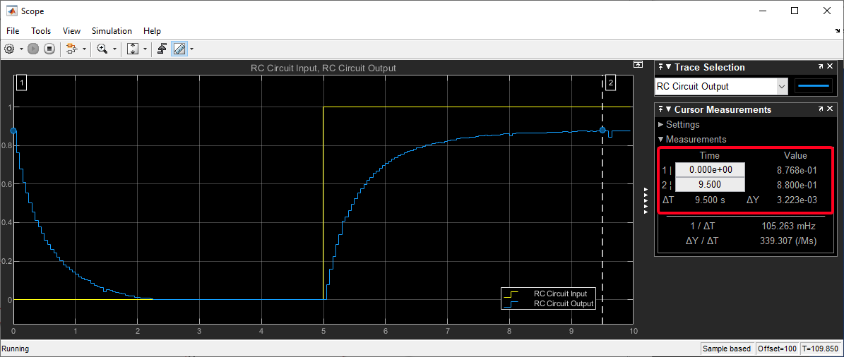Toggle the Cursor Measurements ruler button

(179, 49)
